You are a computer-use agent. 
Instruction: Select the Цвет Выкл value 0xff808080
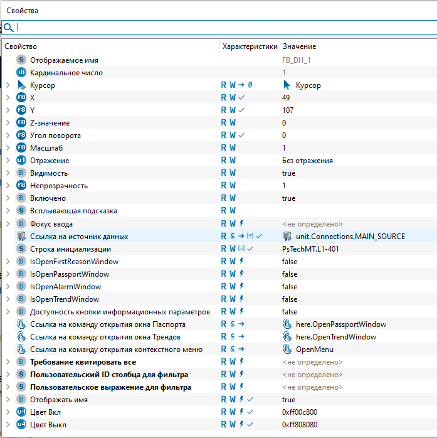coord(301,425)
